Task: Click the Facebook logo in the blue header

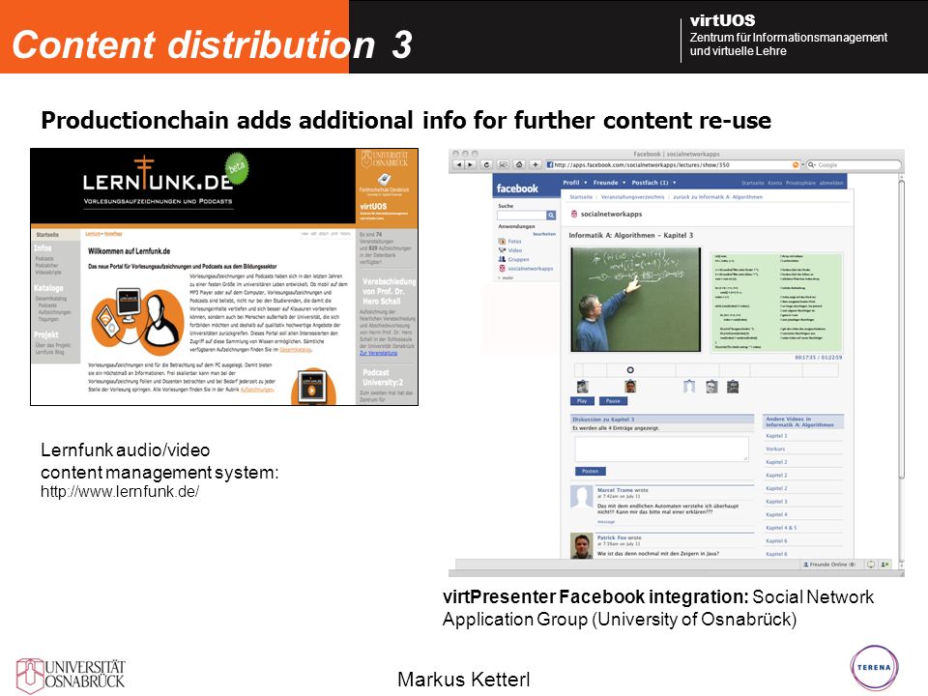Action: tap(517, 188)
